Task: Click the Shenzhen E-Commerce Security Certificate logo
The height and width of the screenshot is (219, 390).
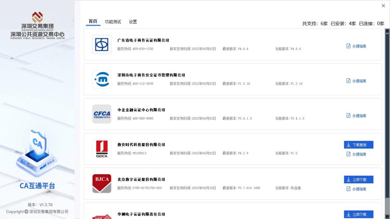Action: click(x=102, y=79)
